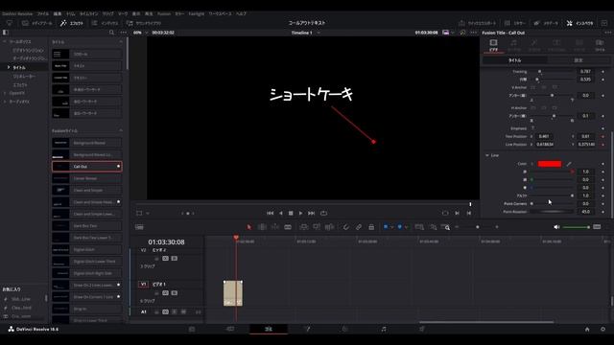The width and height of the screenshot is (614, 345).
Task: Toggle Snapping magnet in timeline toolbar
Action: pos(345,227)
